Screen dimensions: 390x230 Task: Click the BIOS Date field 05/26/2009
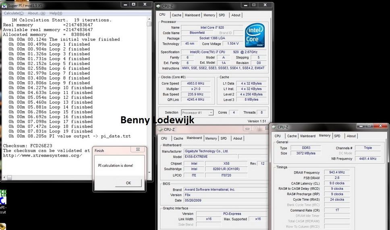click(x=225, y=201)
